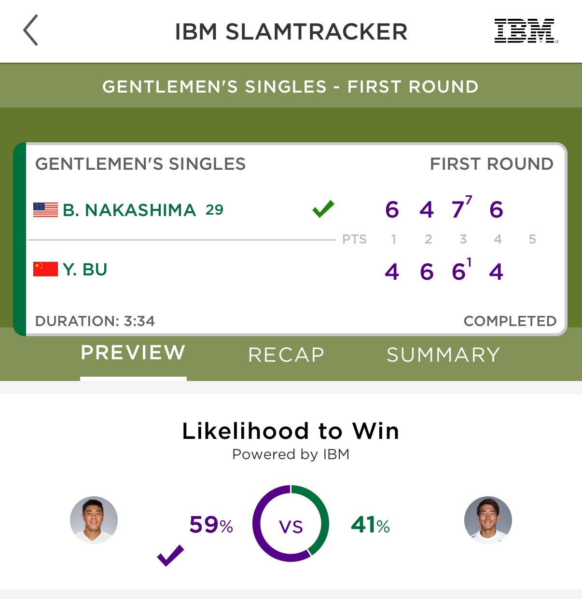Click the Duration 3:34 label
This screenshot has width=582, height=599.
pos(95,321)
